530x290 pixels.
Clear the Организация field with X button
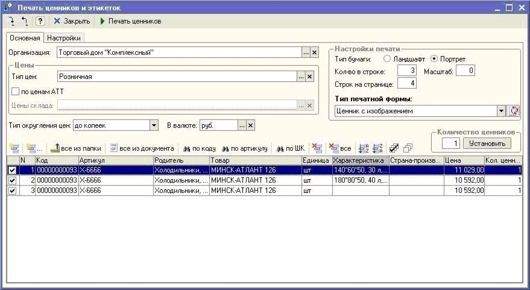point(314,52)
